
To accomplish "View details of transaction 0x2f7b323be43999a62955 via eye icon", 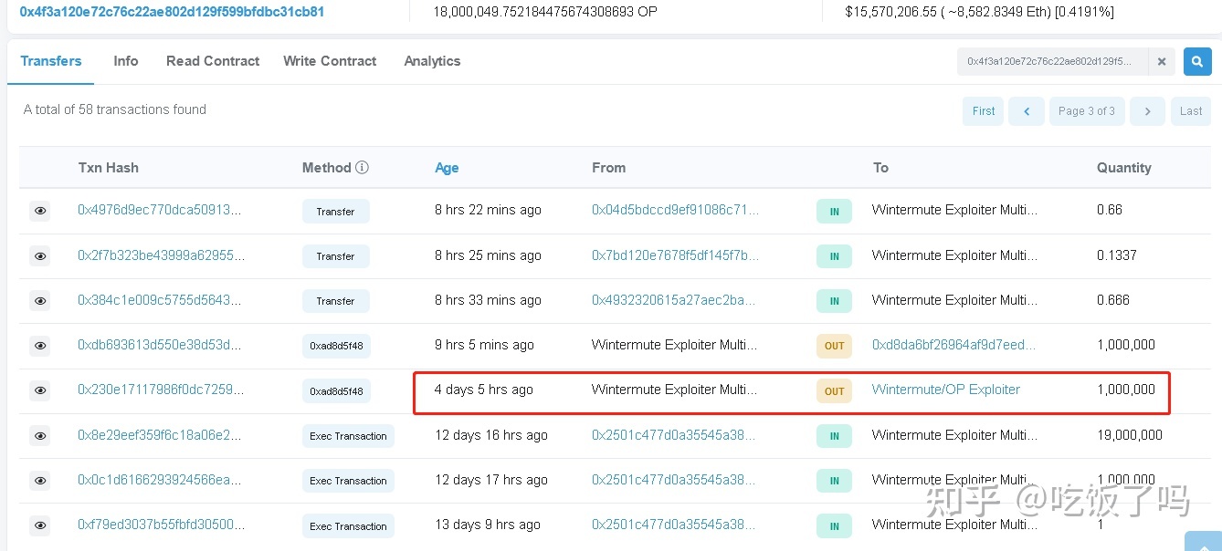I will click(40, 256).
